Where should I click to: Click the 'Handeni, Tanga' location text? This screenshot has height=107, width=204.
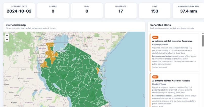click(159, 84)
